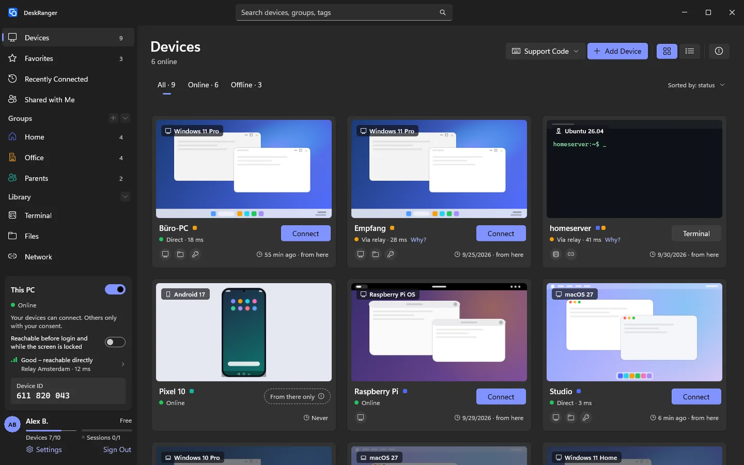Click the key icon on Empfang card
The width and height of the screenshot is (744, 465).
391,254
